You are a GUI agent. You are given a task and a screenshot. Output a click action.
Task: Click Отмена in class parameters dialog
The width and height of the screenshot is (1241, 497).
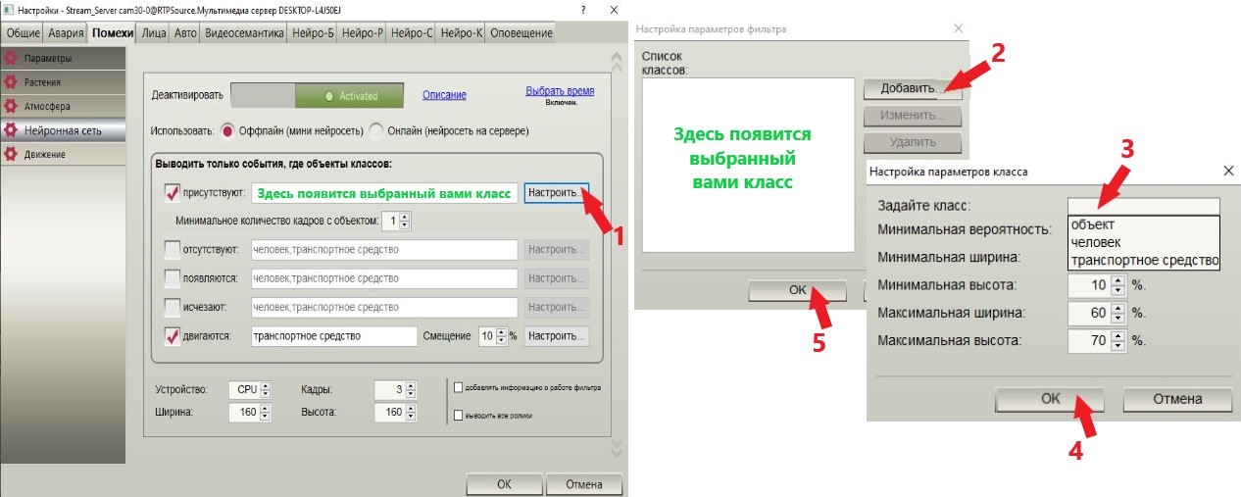[x=1177, y=399]
